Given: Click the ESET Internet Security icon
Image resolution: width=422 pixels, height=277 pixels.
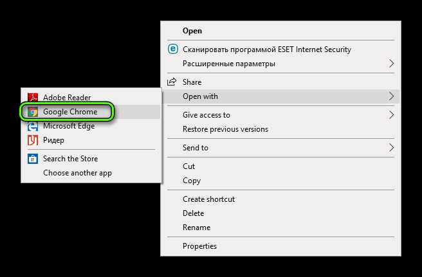Looking at the screenshot, I should [172, 49].
